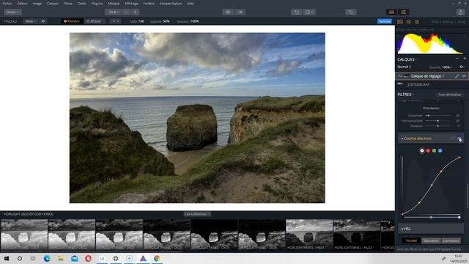Toggle the before/after preview eye button

228,12
